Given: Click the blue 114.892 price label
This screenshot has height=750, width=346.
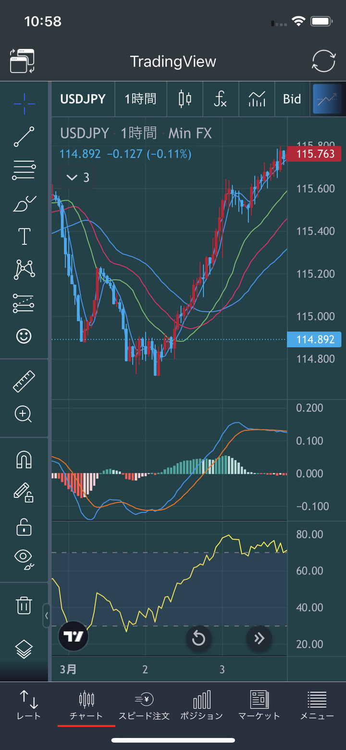Looking at the screenshot, I should pyautogui.click(x=314, y=340).
